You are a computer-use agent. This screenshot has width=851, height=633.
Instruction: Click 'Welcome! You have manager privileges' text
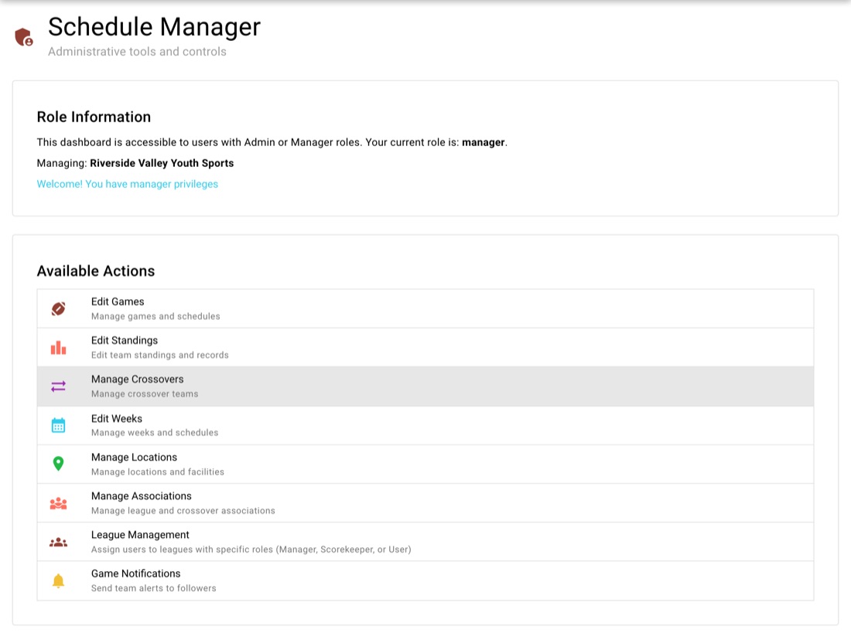(128, 184)
